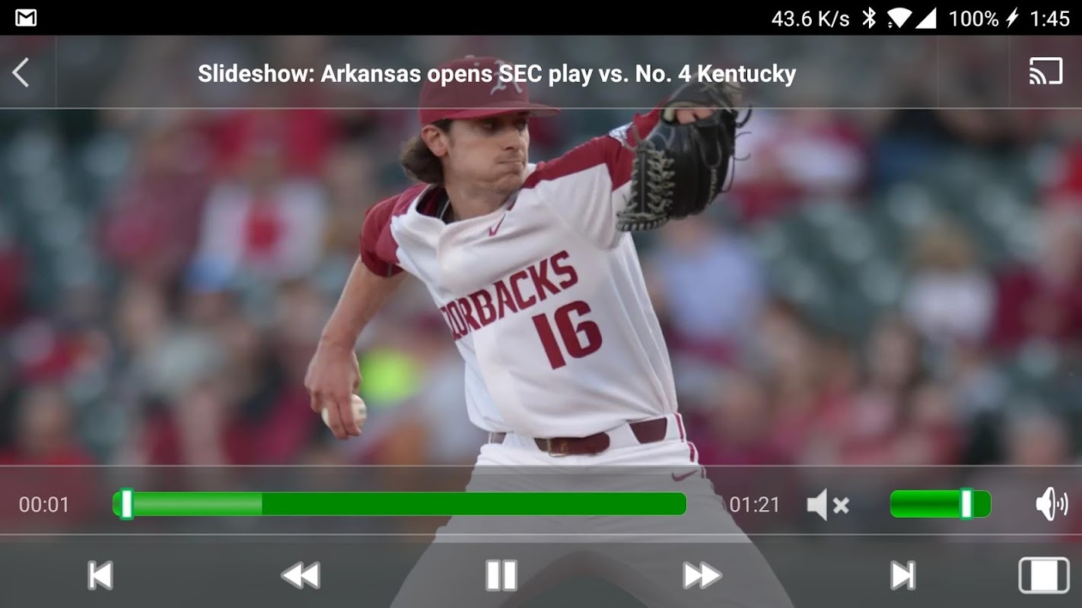Viewport: 1082px width, 608px height.
Task: Tap the elapsed time 00:01 label
Action: 44,505
